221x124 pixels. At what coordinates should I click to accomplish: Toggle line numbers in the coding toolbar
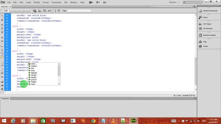pyautogui.click(x=2, y=46)
